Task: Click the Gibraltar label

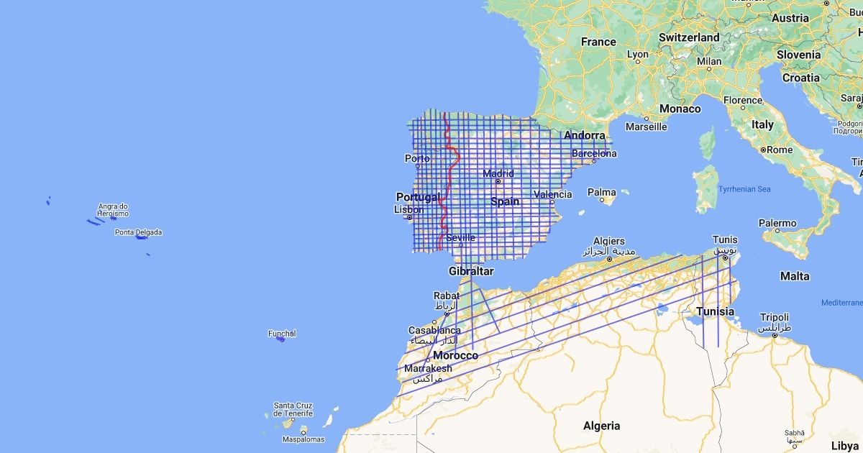Action: click(471, 271)
